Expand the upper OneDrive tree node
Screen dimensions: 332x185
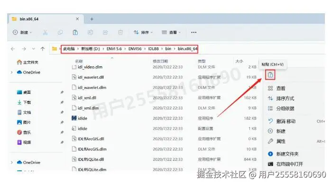12,72
